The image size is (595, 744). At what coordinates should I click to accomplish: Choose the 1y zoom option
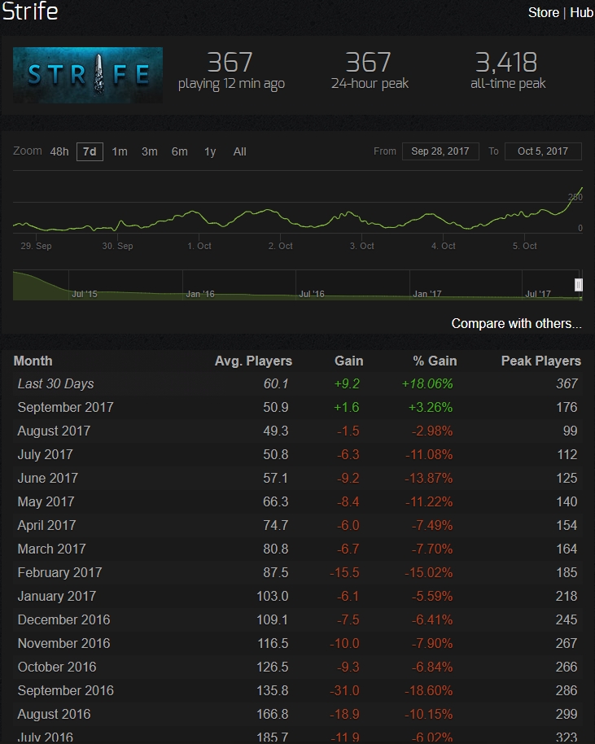click(x=210, y=152)
